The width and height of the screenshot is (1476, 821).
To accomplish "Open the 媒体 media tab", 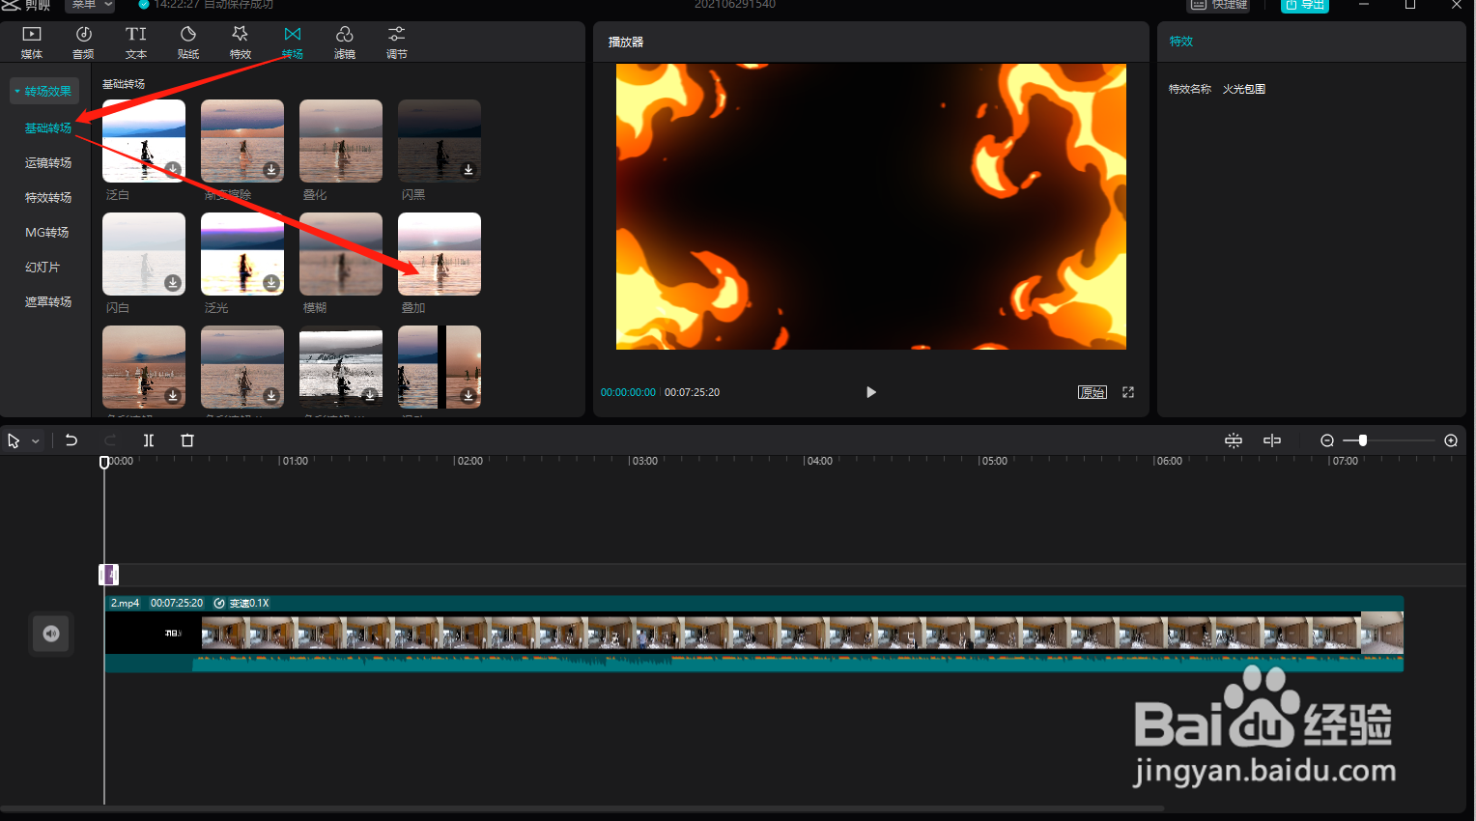I will 32,42.
